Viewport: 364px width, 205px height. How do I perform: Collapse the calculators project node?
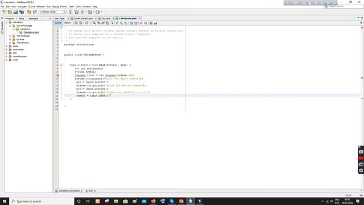(6, 22)
